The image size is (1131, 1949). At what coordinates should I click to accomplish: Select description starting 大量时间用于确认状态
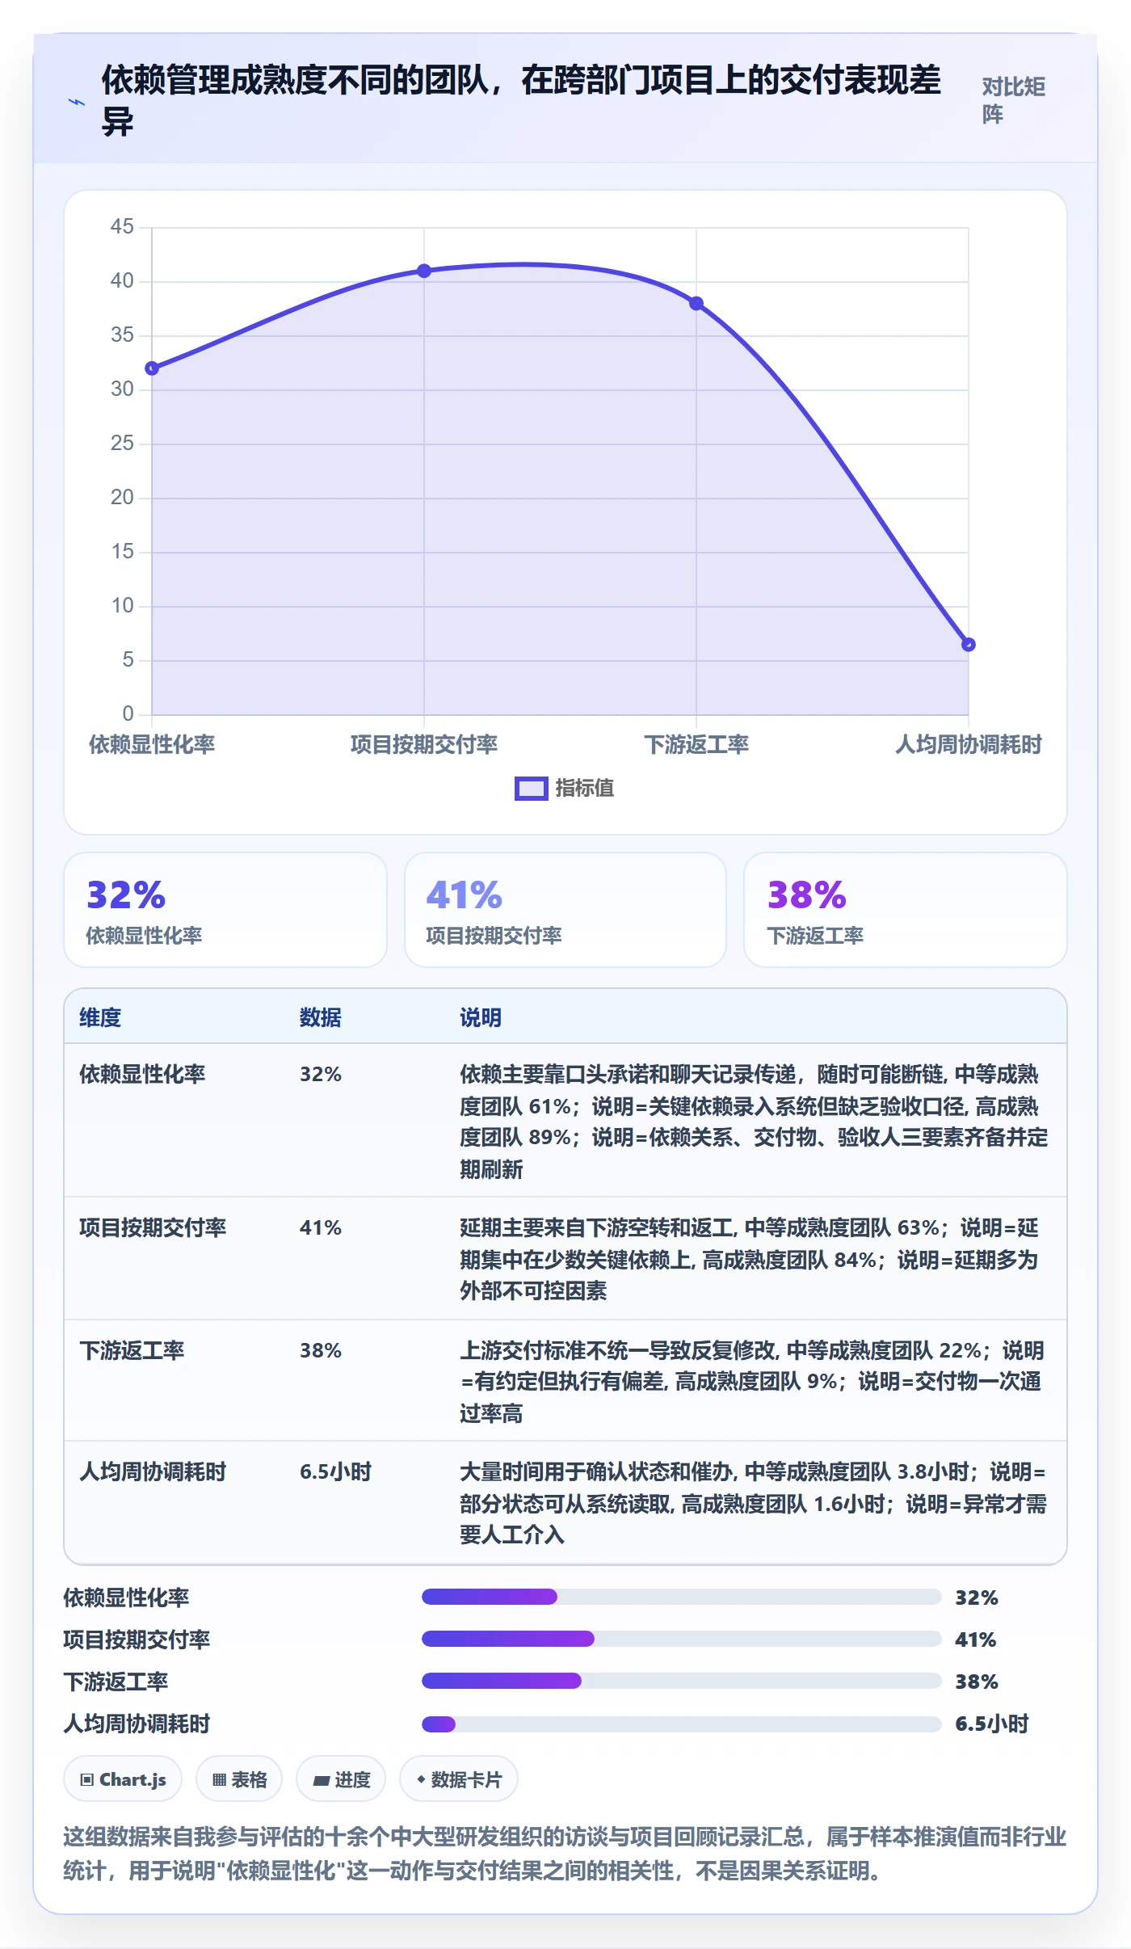(x=754, y=1503)
